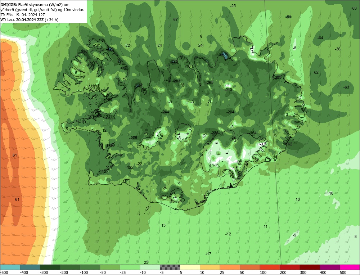The width and height of the screenshot is (360, 275).
Task: Click the 'DMI/IGB: Flæði skynvarma' title line
Action: tap(35, 5)
